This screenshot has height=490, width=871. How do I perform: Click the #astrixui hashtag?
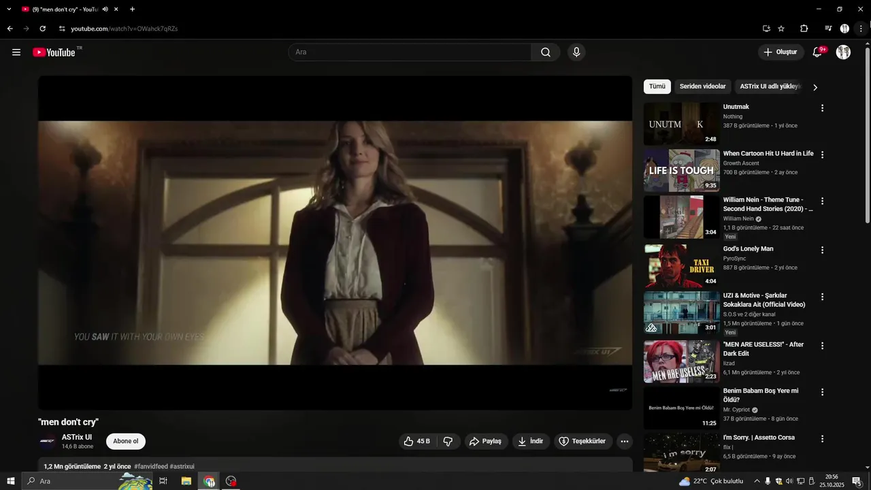182,467
